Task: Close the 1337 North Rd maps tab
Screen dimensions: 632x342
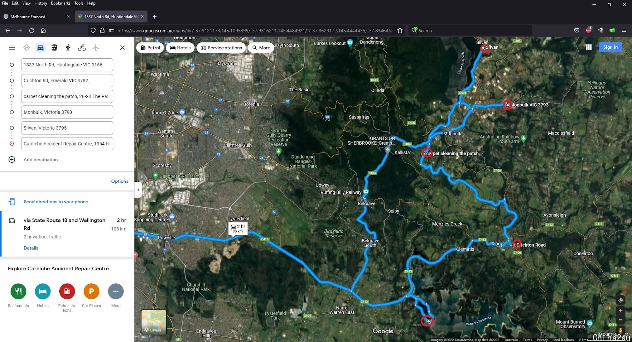Action: coord(142,16)
